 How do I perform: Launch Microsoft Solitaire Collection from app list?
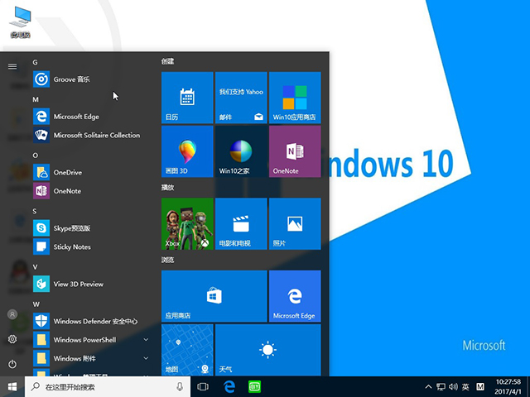pyautogui.click(x=96, y=136)
